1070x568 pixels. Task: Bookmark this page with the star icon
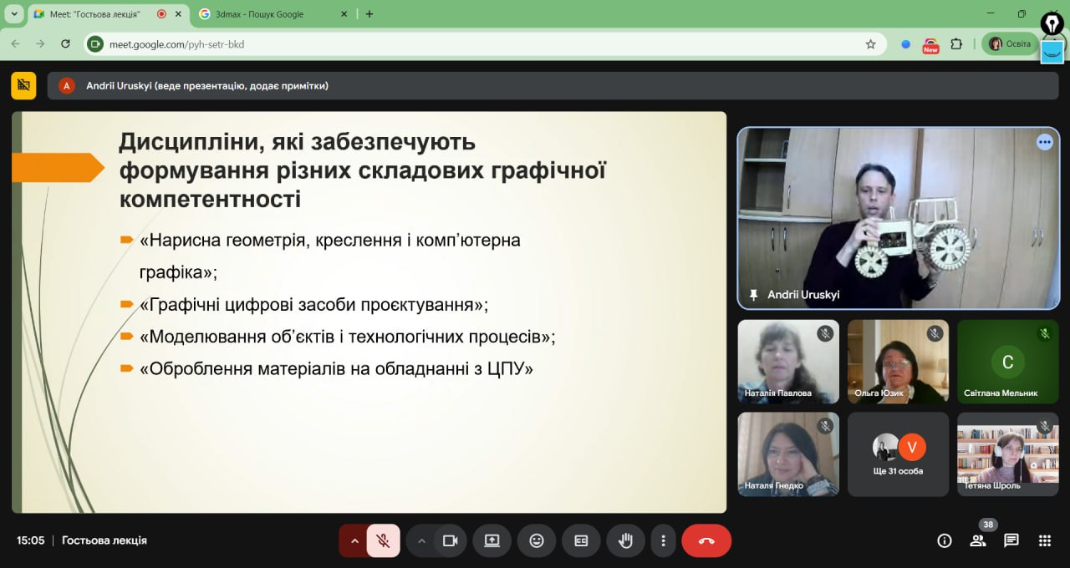point(870,44)
